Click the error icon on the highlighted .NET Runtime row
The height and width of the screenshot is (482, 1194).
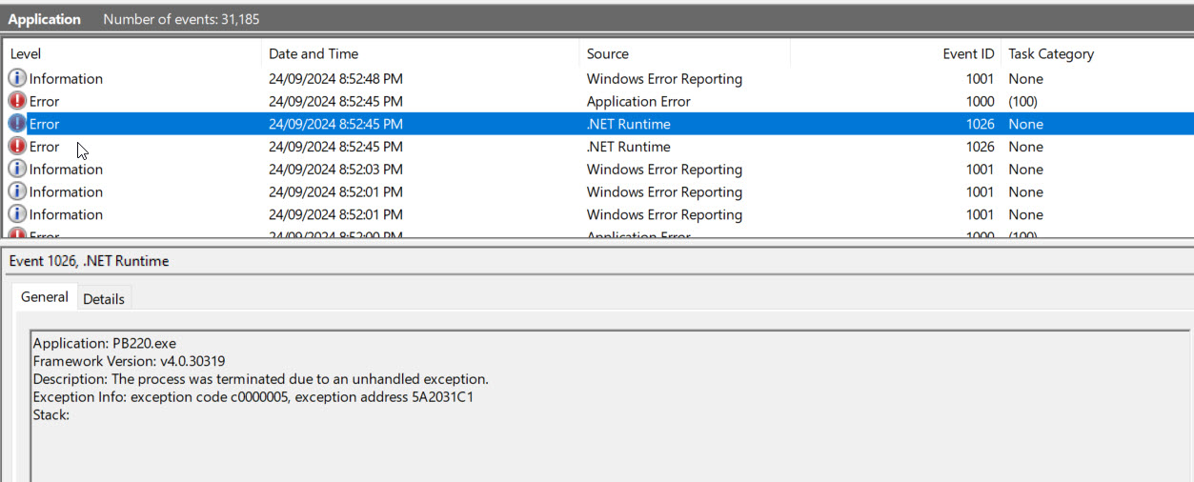pos(17,125)
